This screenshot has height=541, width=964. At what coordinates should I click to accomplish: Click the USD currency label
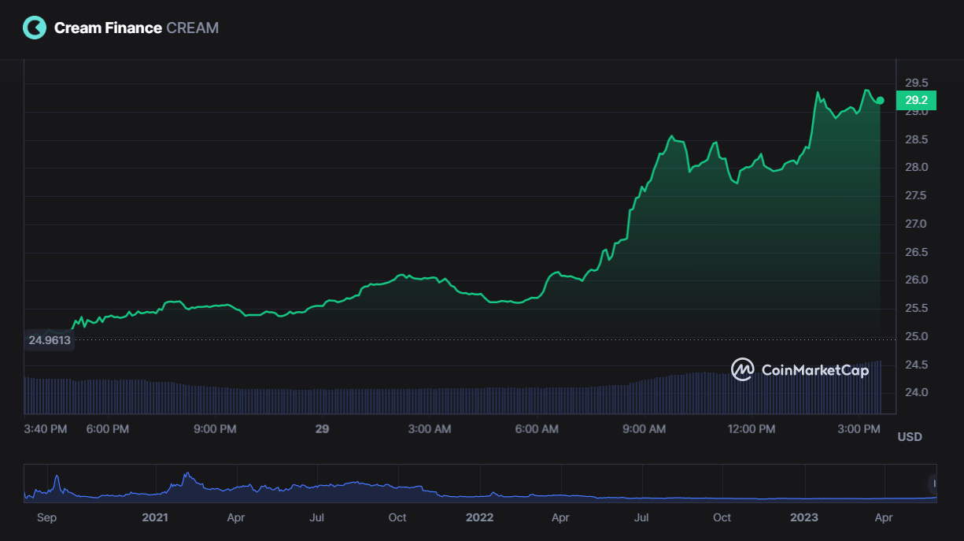[910, 436]
